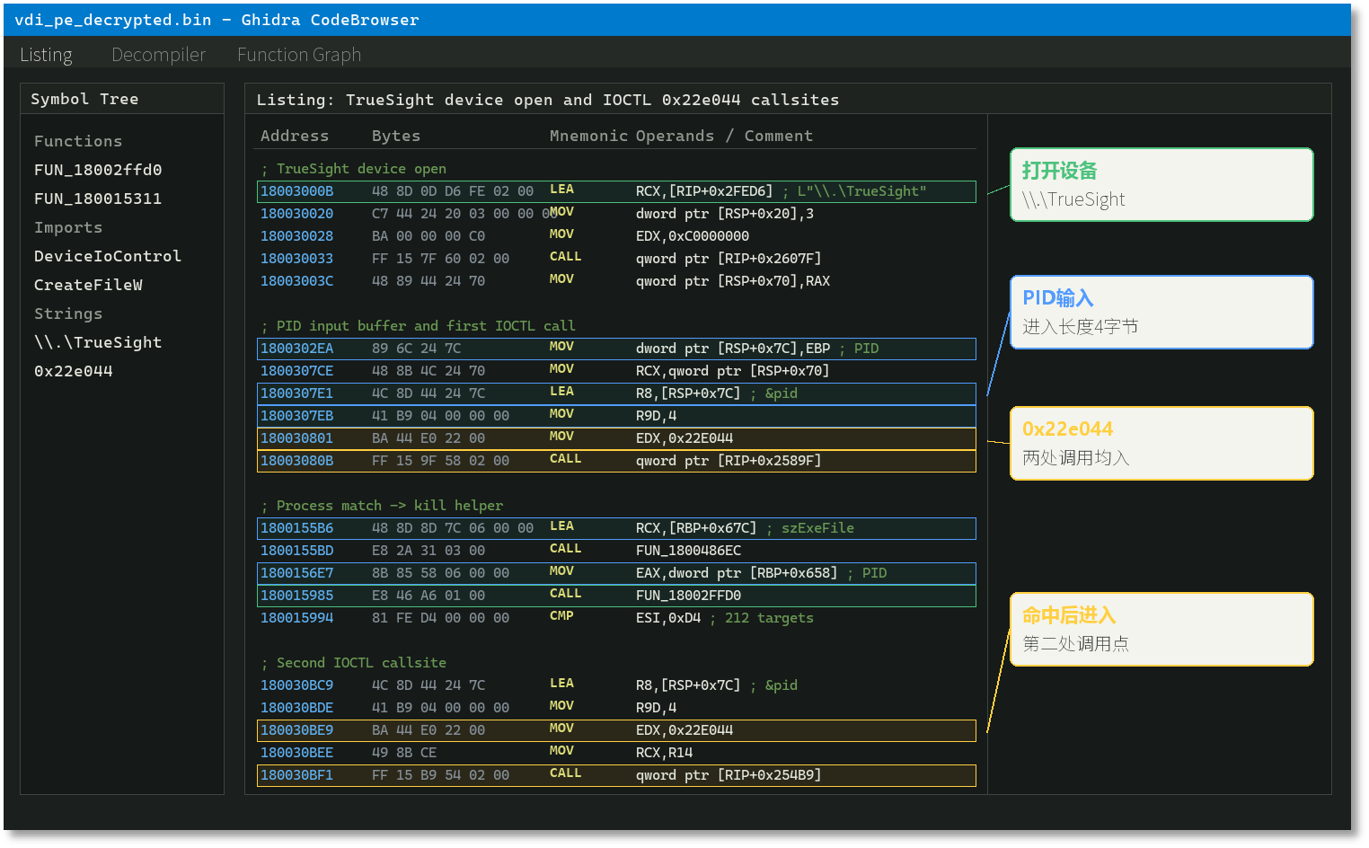Click the Functions header in Symbol Tree
The width and height of the screenshot is (1369, 848).
[x=78, y=141]
